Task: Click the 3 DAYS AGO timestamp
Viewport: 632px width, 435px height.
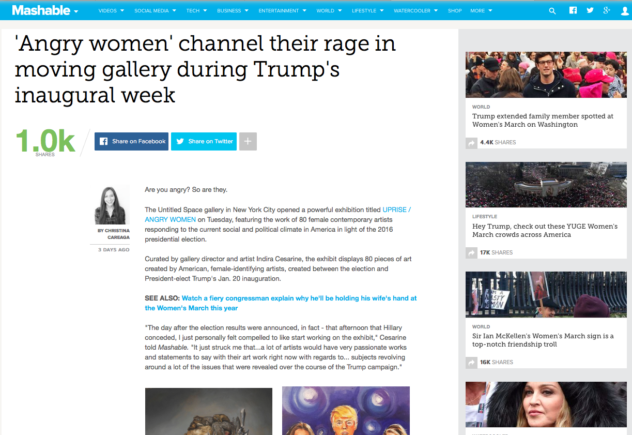Action: point(114,250)
